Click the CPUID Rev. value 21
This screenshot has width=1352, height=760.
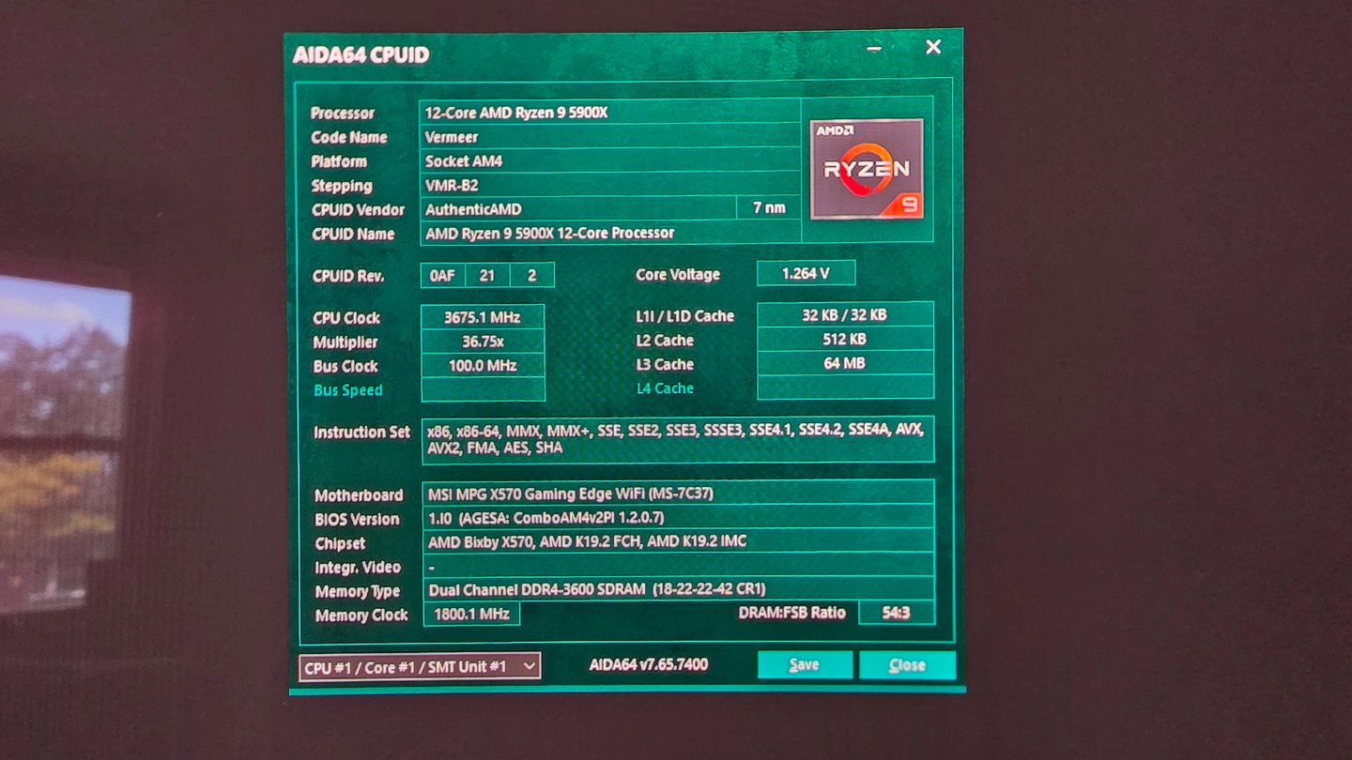(x=486, y=275)
